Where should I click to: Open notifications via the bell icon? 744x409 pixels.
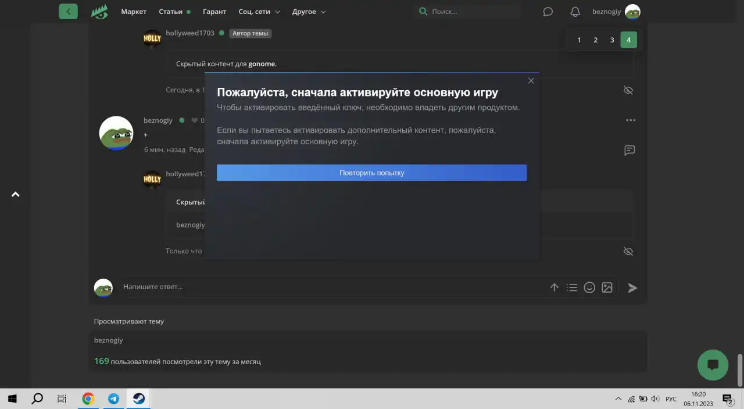click(575, 12)
